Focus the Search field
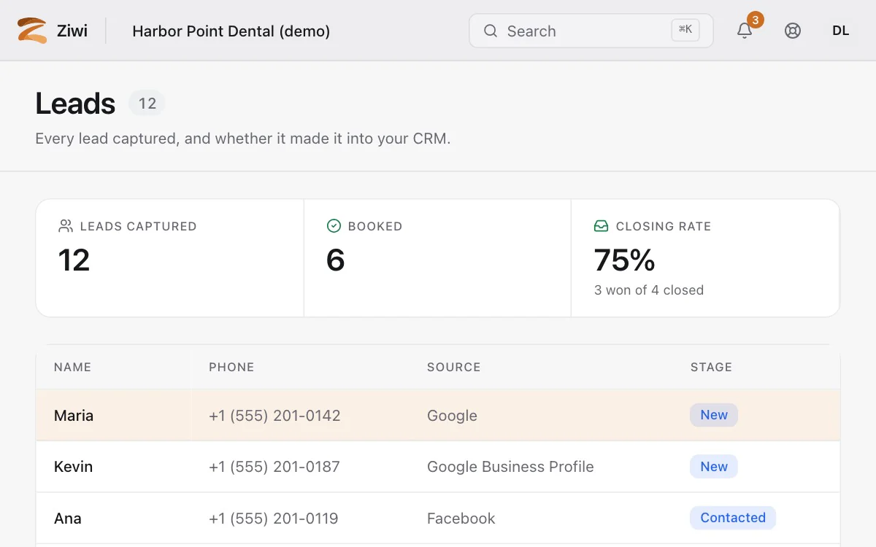 (x=591, y=31)
